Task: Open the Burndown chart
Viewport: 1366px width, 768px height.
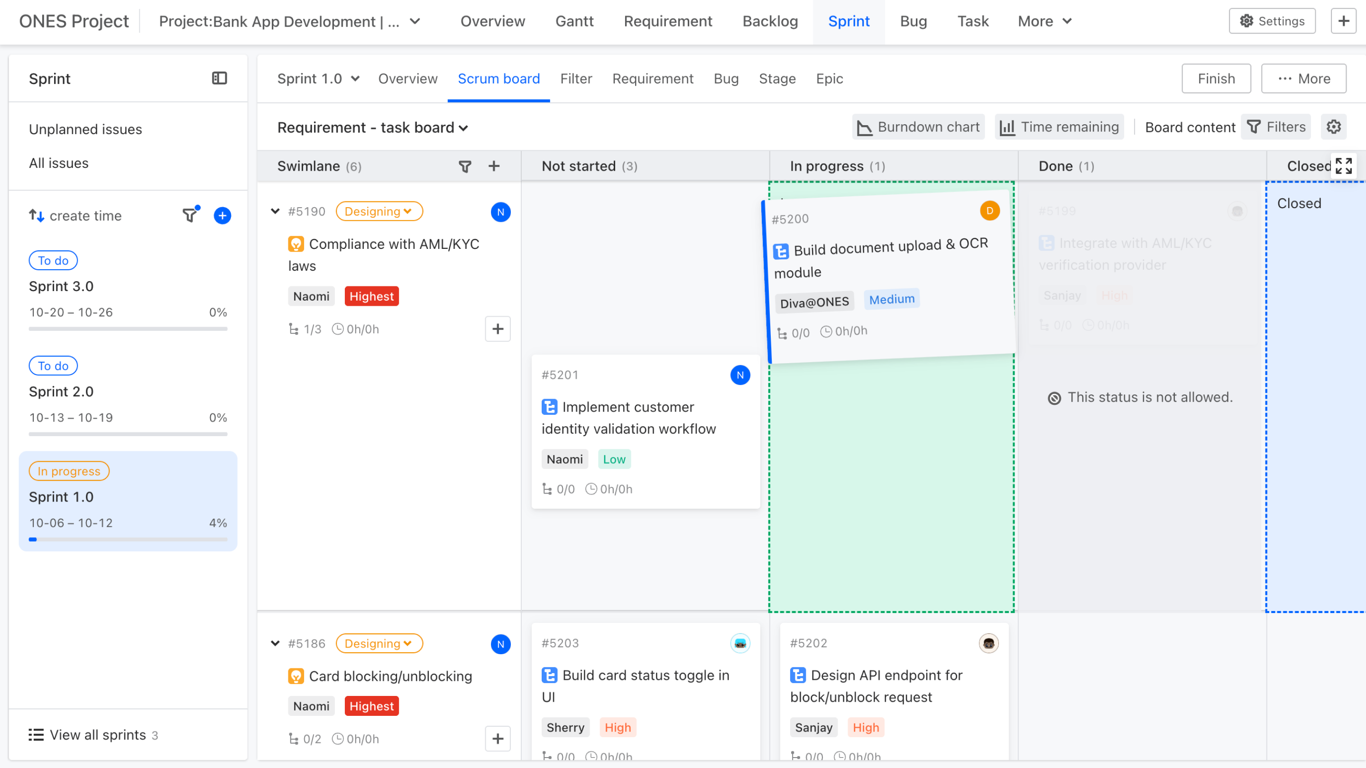Action: point(918,127)
